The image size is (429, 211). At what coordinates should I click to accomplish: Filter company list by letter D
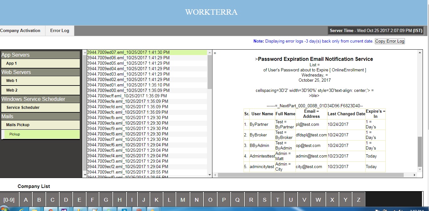(66, 200)
